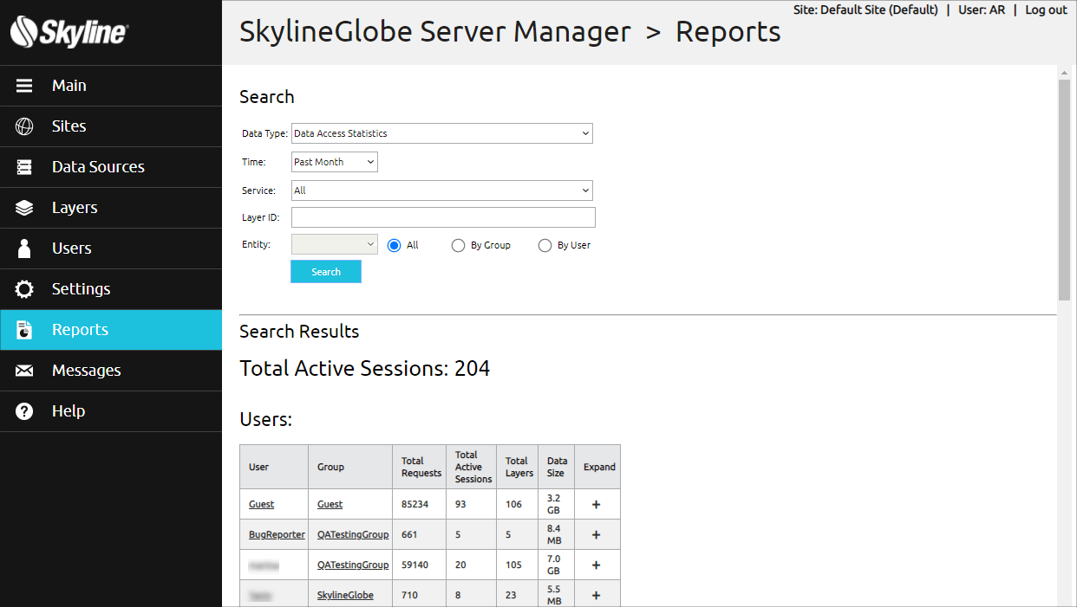Click the 'User: AR' header text

(x=982, y=10)
